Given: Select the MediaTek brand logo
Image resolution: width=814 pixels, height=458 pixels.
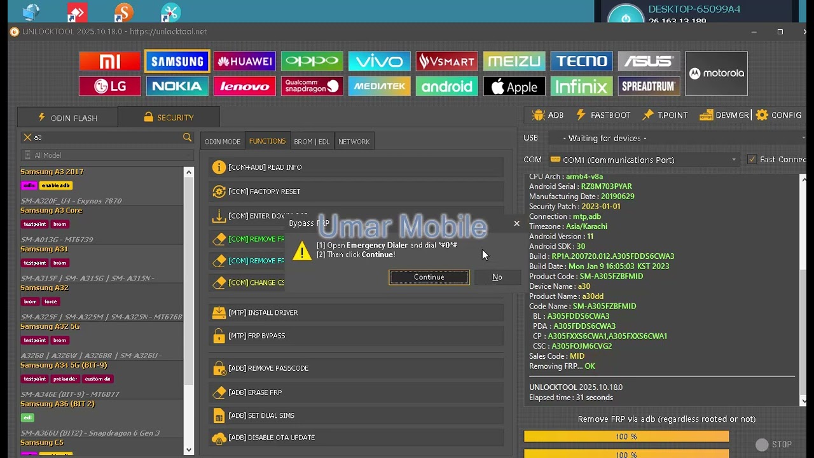Looking at the screenshot, I should click(380, 87).
